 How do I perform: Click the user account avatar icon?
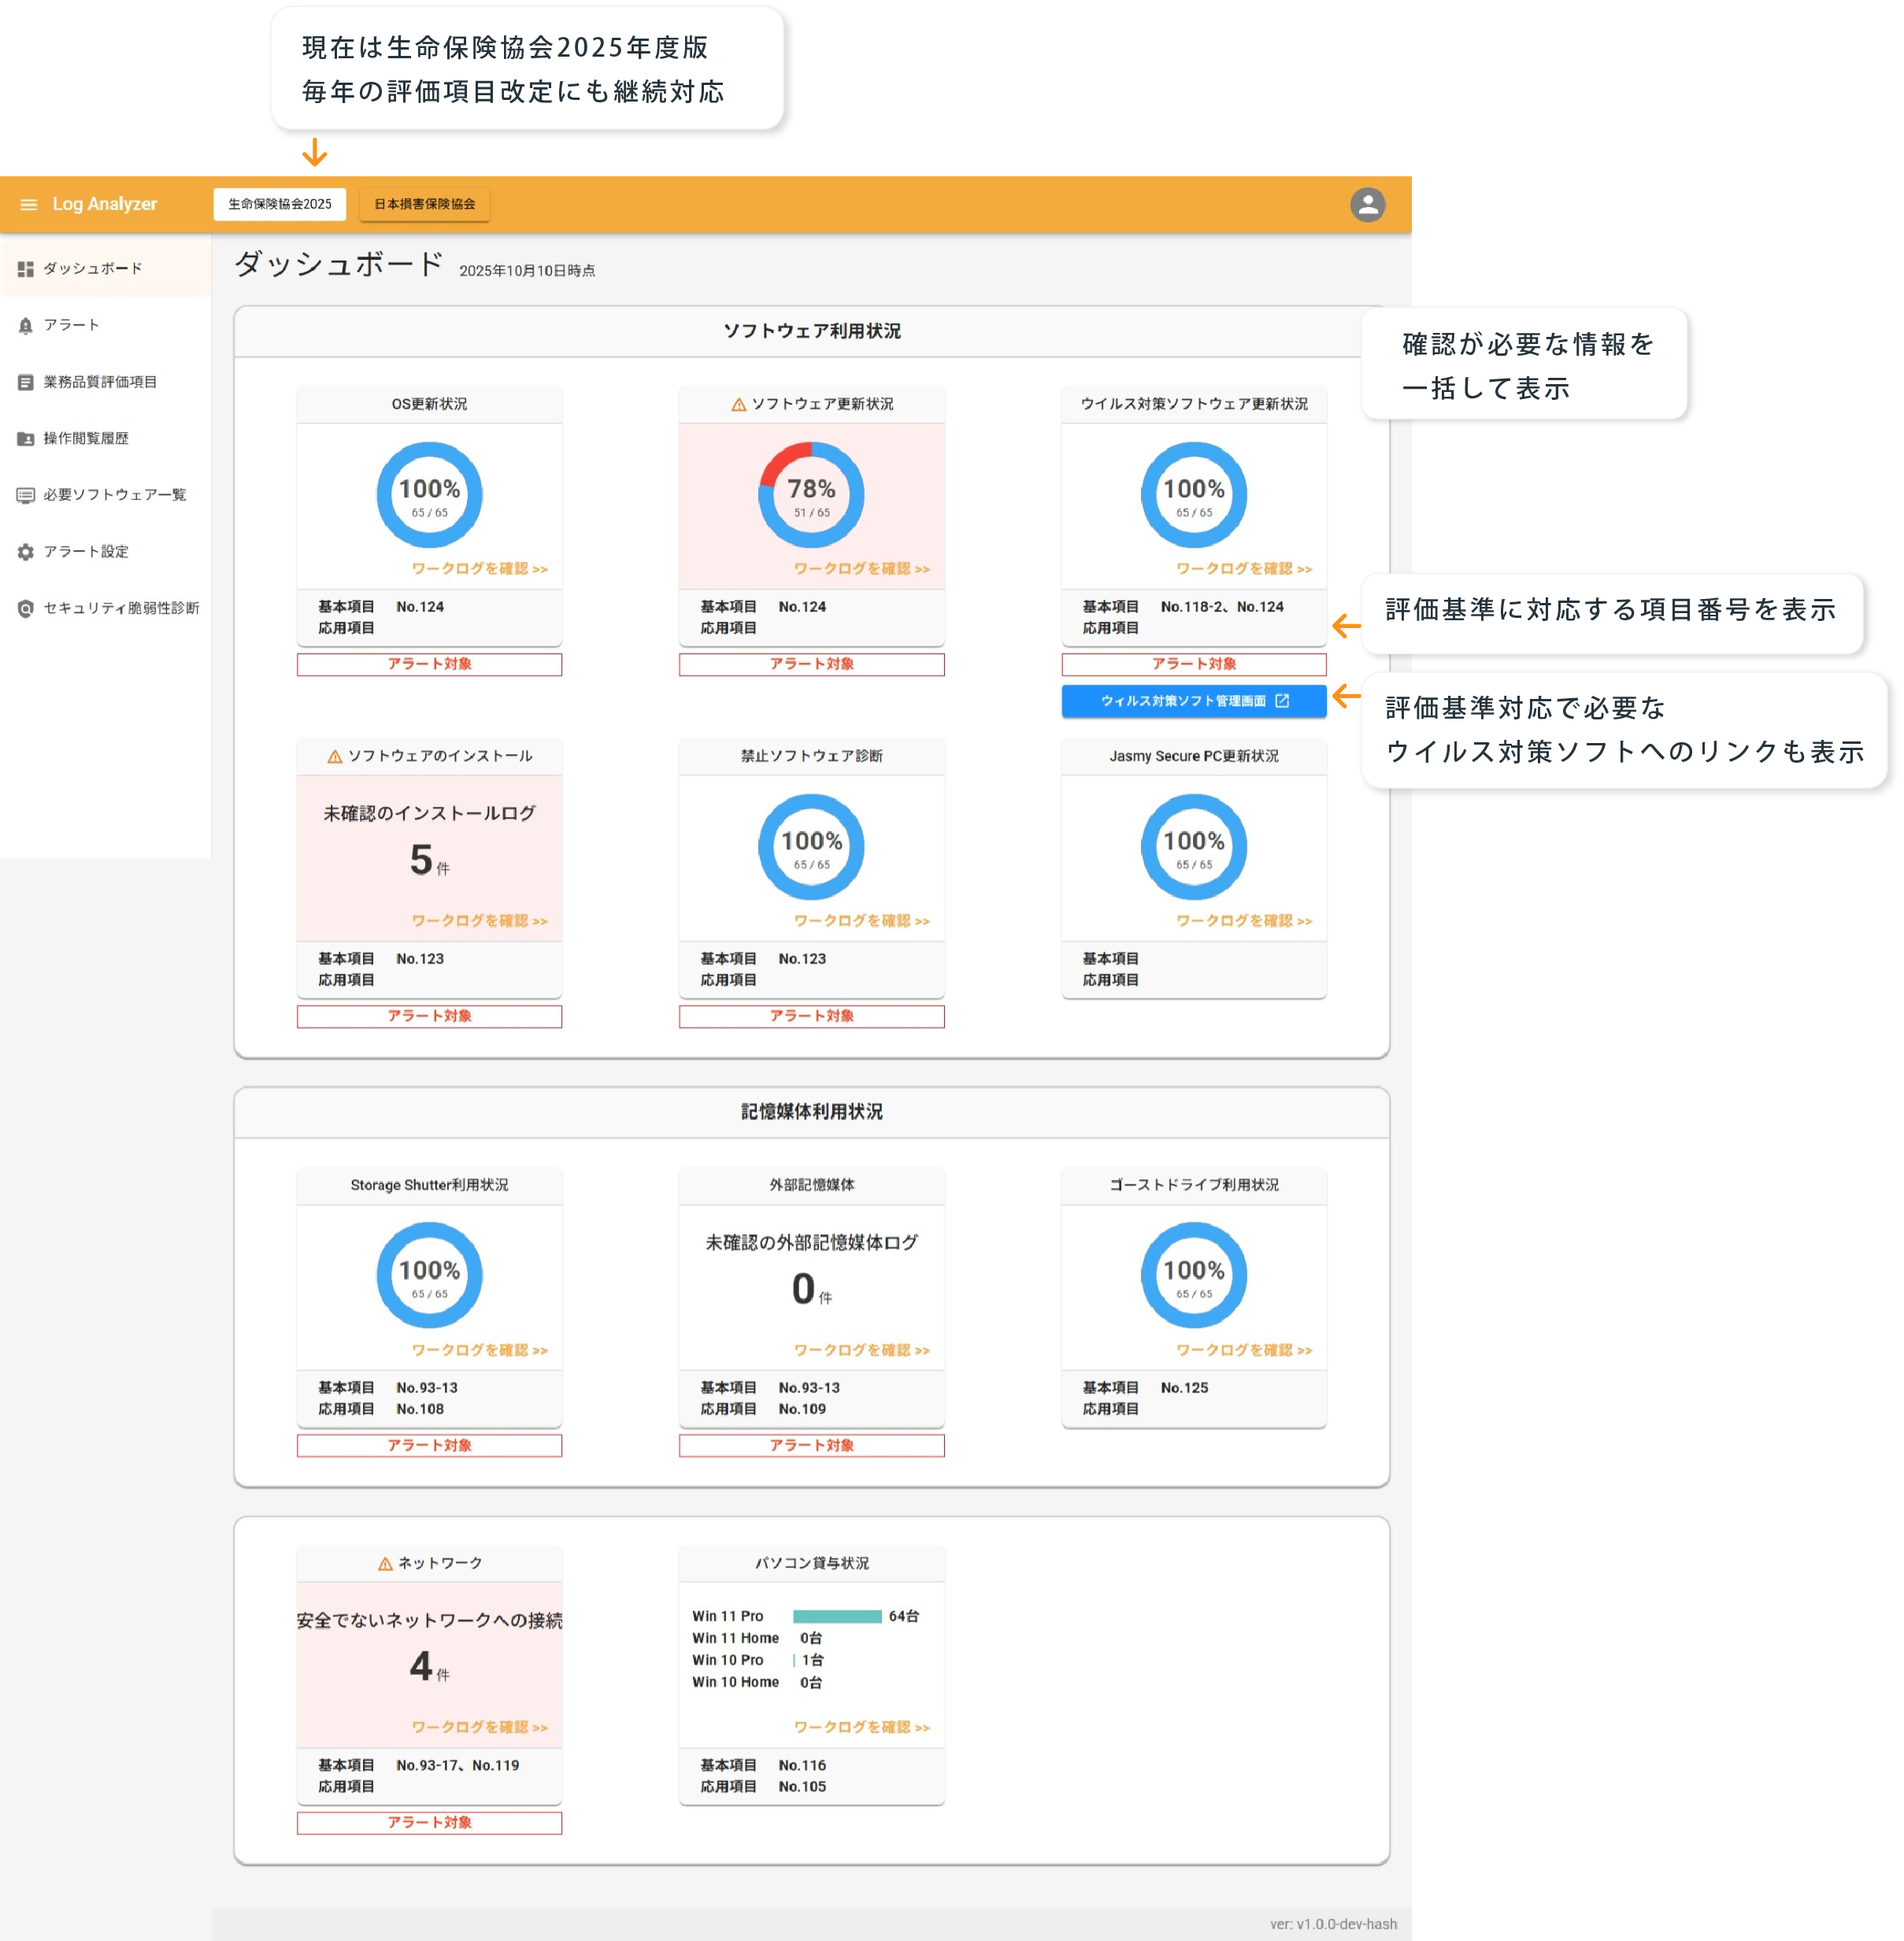coord(1367,204)
